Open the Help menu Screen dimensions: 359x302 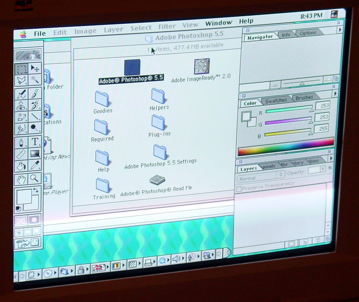[x=246, y=21]
